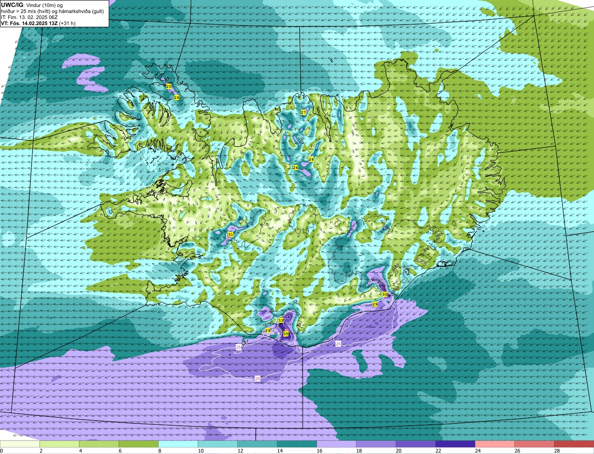Click the yellow gust label 31

point(231,235)
